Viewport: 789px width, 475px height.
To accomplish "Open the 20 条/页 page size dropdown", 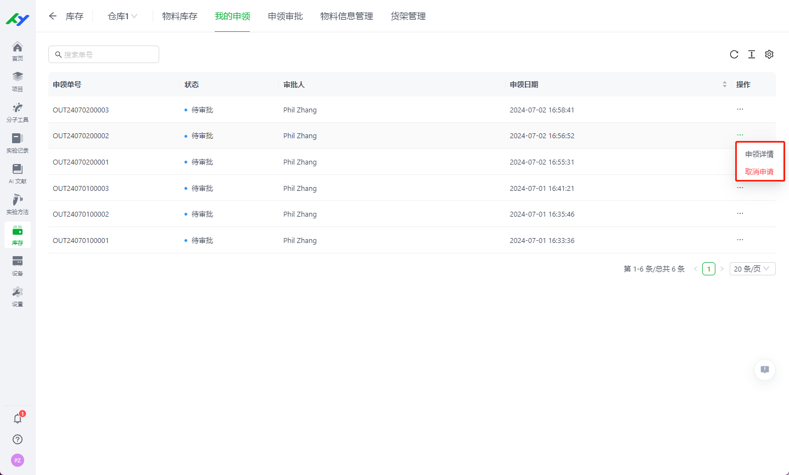I will pyautogui.click(x=752, y=269).
